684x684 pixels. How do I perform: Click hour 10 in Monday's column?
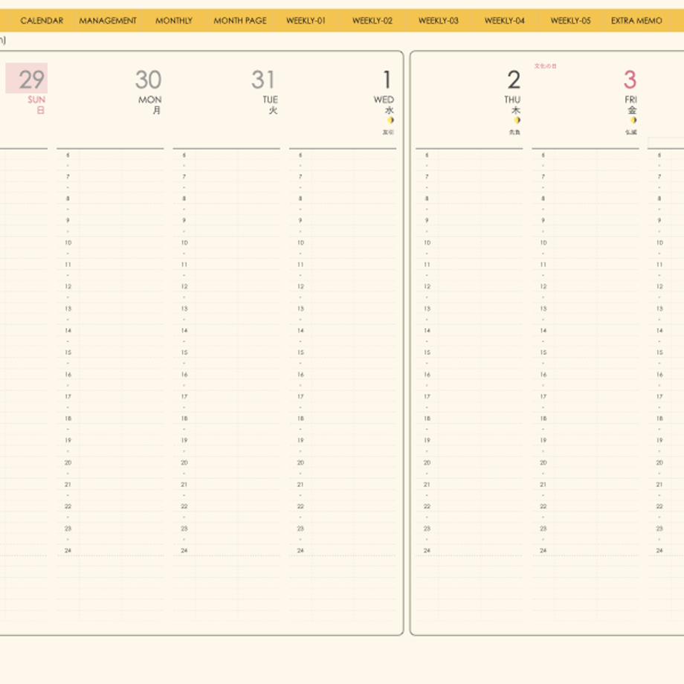click(68, 242)
